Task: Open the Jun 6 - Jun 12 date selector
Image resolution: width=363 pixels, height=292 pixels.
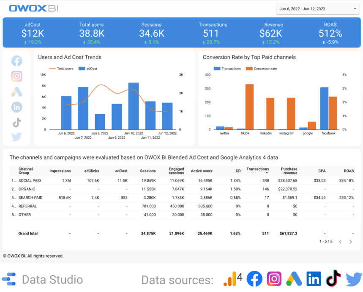Action: coord(317,8)
